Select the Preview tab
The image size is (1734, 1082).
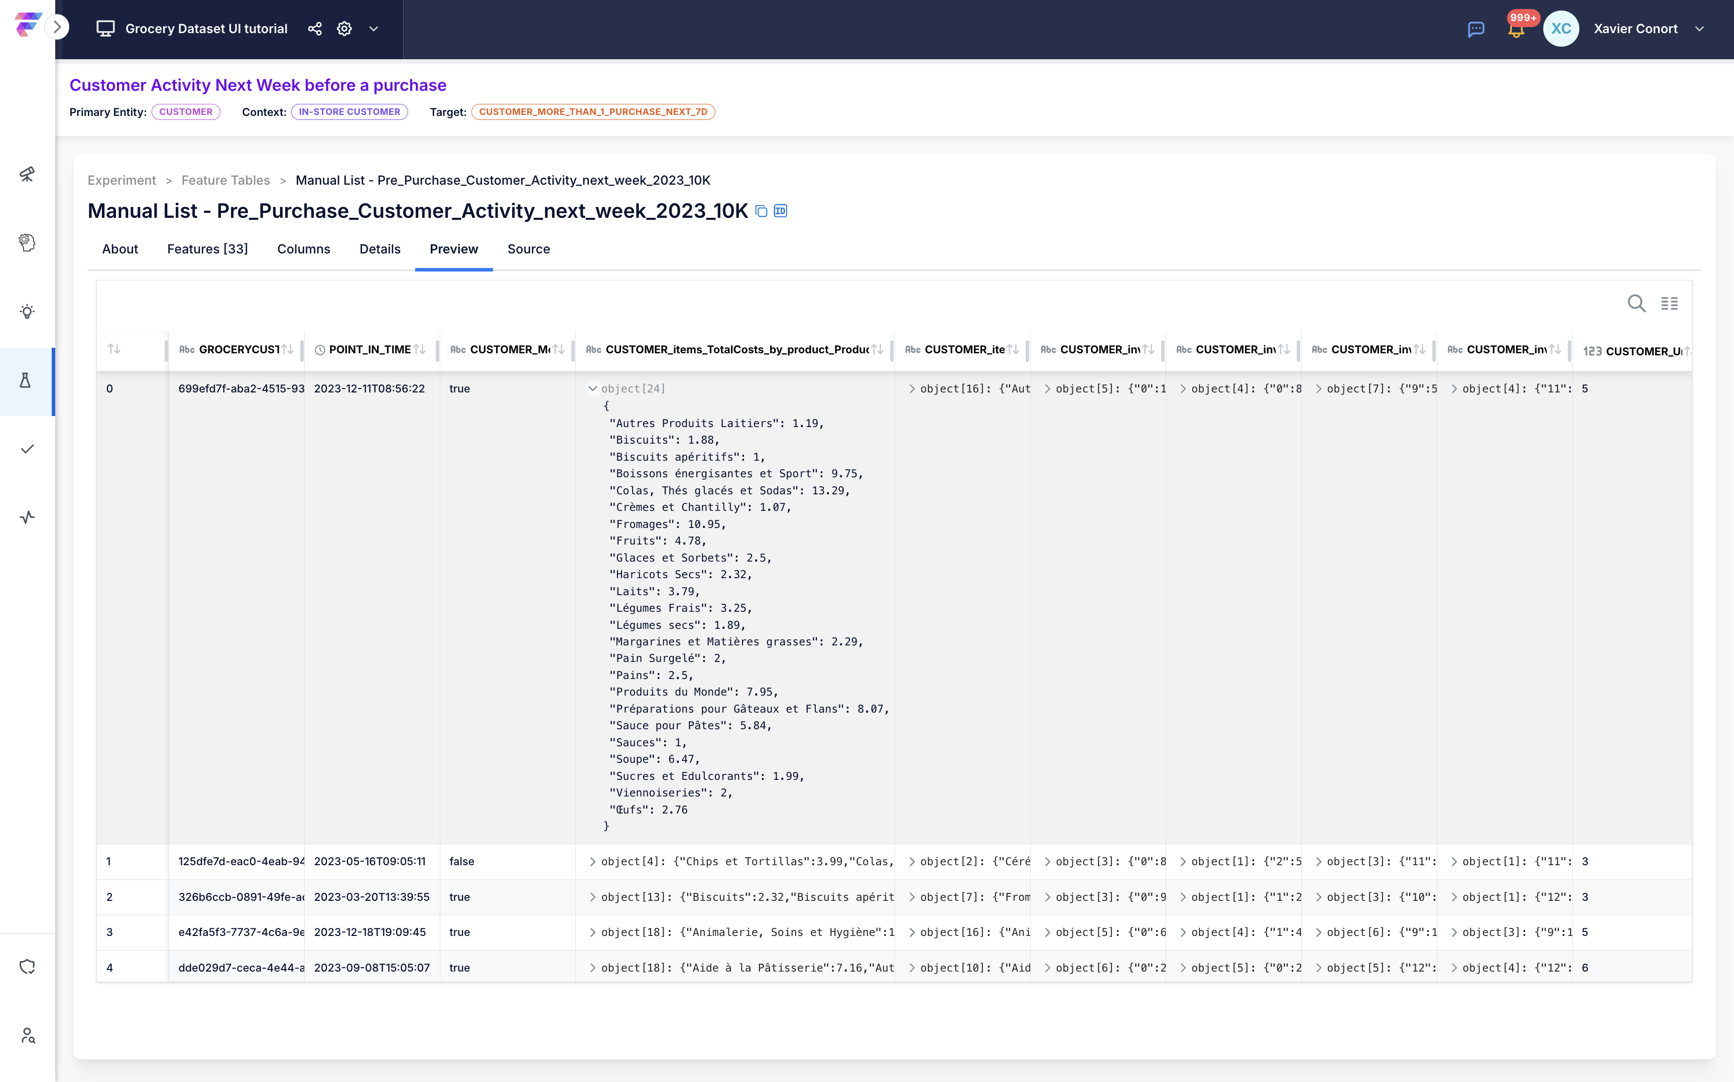454,249
